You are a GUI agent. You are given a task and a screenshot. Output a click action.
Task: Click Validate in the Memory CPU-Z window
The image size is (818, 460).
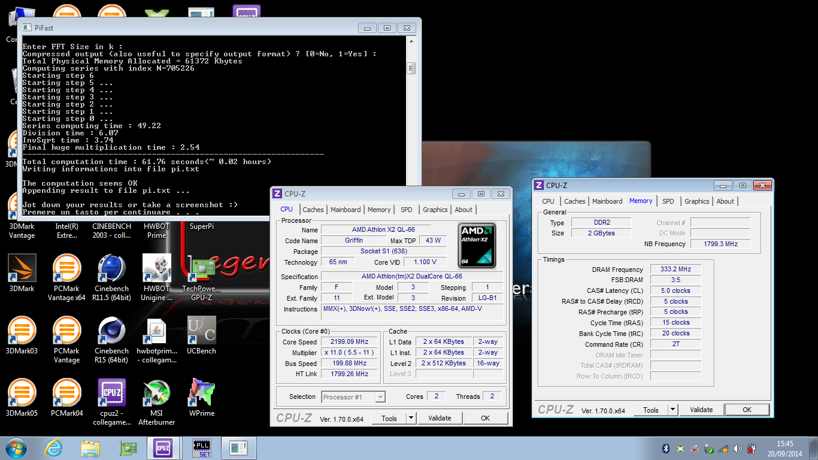click(701, 410)
